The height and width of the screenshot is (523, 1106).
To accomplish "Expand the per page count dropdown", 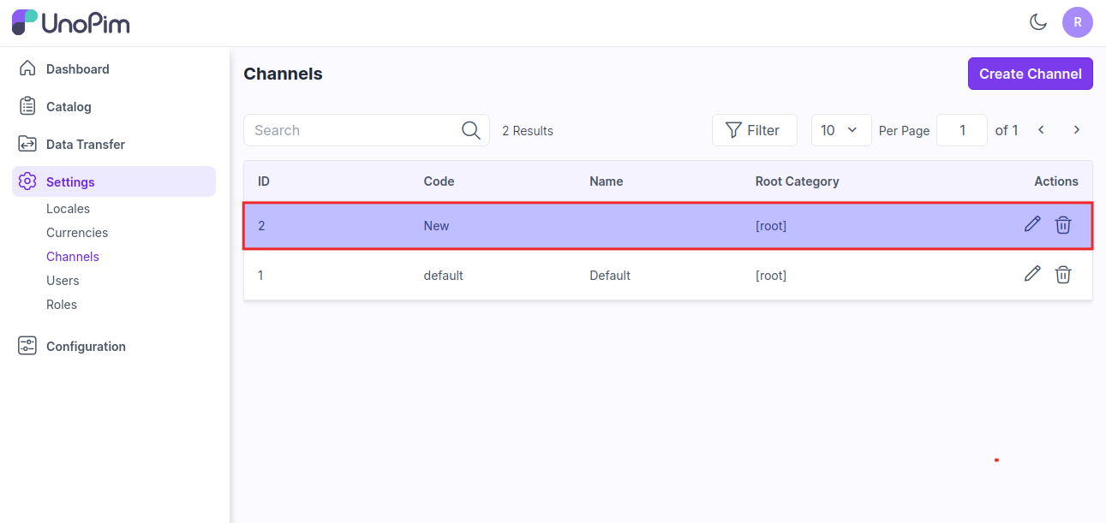I will [840, 130].
